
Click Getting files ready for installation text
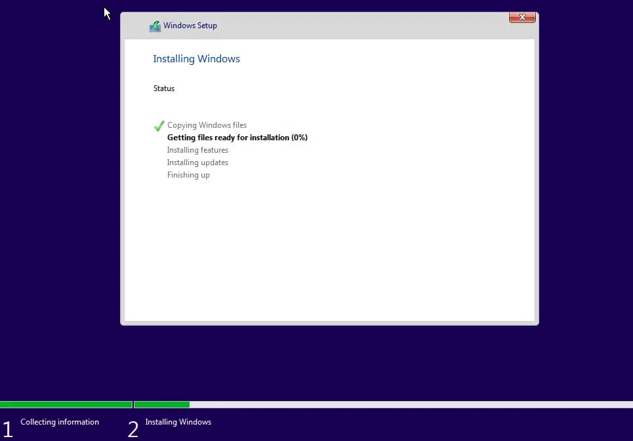coord(237,138)
